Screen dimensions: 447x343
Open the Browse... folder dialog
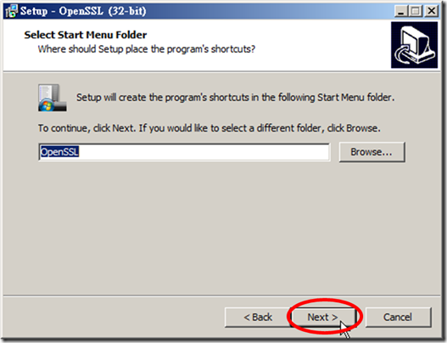[x=372, y=152]
